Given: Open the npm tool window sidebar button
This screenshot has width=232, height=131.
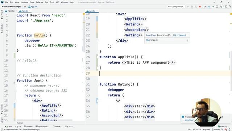Looking at the screenshot, I should click(x=2, y=120).
